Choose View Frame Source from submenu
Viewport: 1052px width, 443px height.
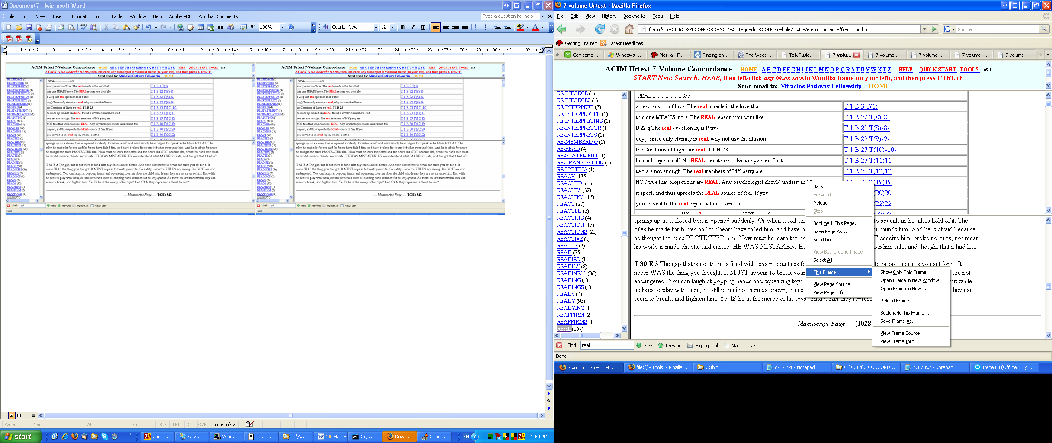click(x=900, y=333)
